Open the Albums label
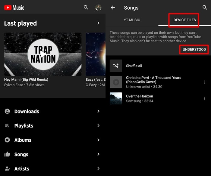The height and width of the screenshot is (176, 211). coord(23,140)
